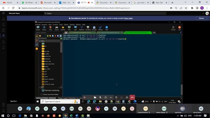Open the home tab icon in MobaXterm
210x118 pixels.
pyautogui.click(x=66, y=33)
